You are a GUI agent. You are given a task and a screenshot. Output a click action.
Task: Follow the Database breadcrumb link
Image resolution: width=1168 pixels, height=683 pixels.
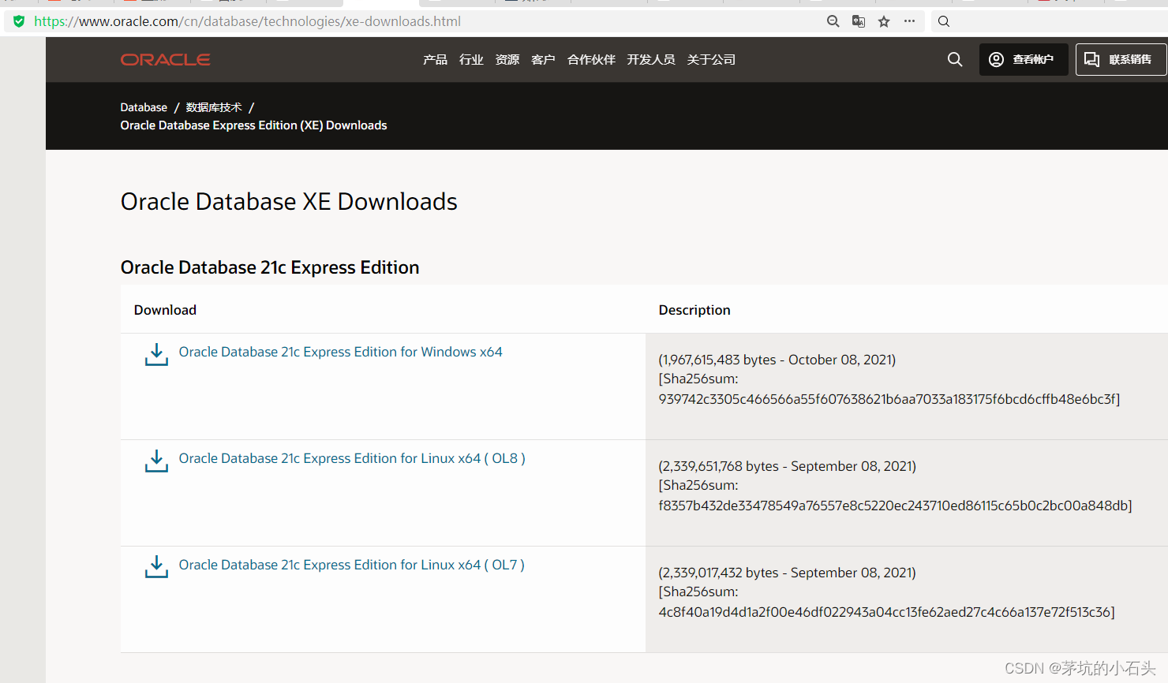pyautogui.click(x=144, y=107)
